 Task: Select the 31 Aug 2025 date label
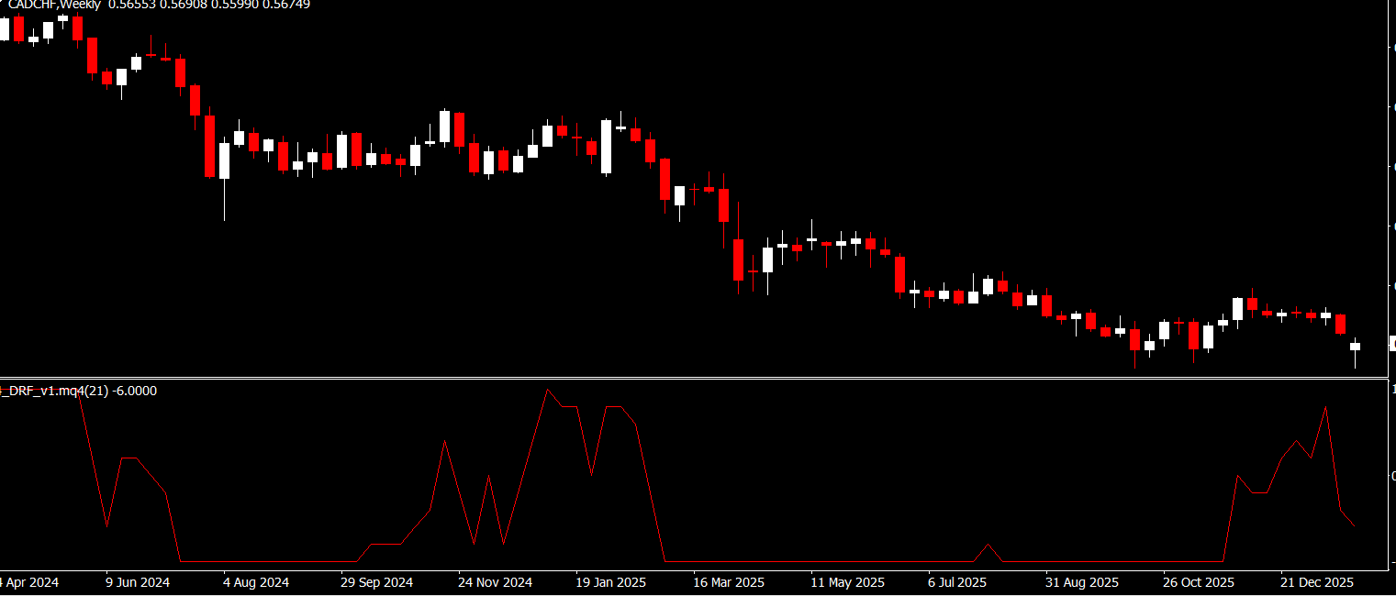[1081, 582]
